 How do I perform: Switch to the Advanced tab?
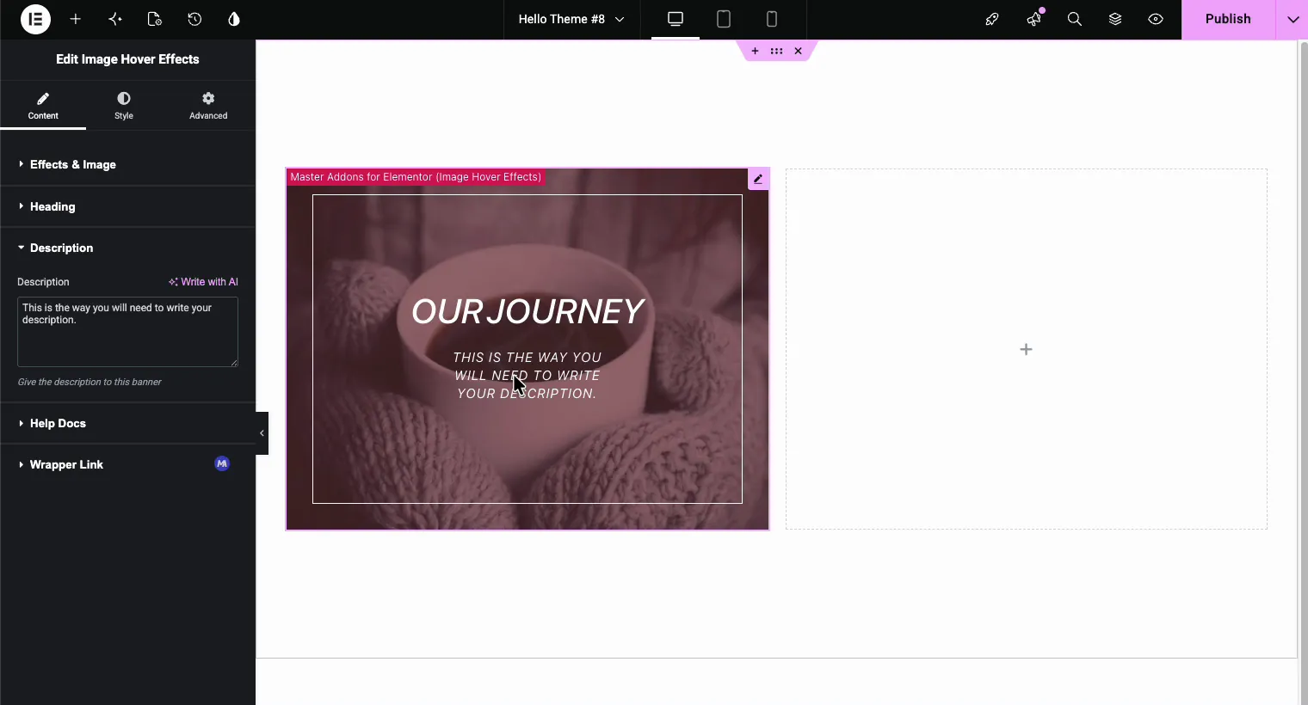click(208, 106)
